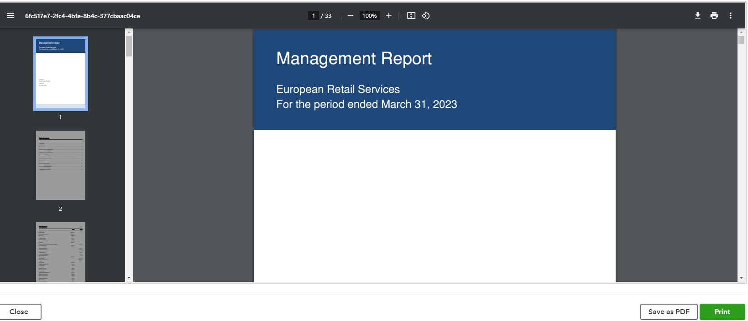The image size is (748, 321).
Task: Jump to page 3 thumbnail
Action: (61, 251)
